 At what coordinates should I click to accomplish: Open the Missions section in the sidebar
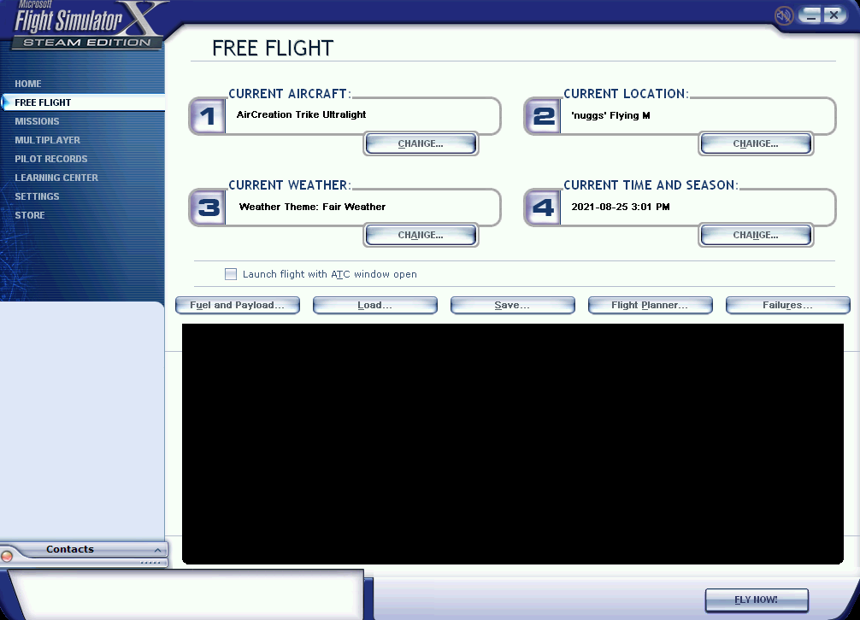click(x=37, y=121)
